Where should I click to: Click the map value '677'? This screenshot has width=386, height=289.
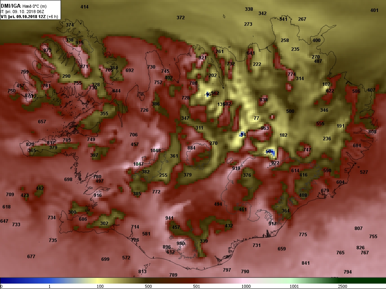click(x=31, y=257)
